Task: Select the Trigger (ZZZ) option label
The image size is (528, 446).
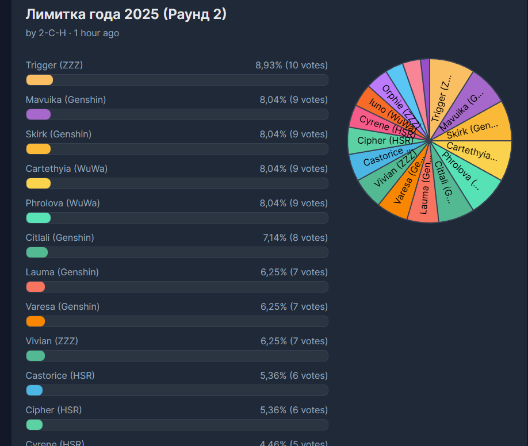Action: 54,65
